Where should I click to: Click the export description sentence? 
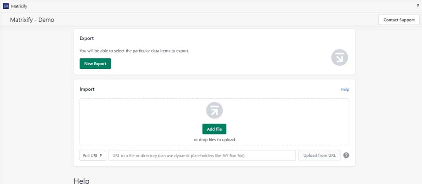(134, 50)
